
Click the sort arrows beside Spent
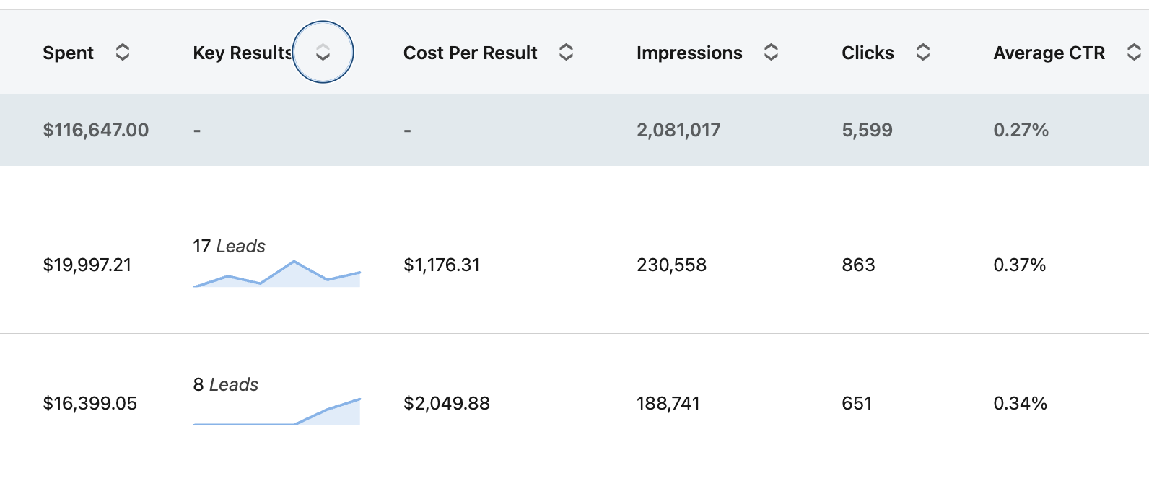[x=123, y=52]
